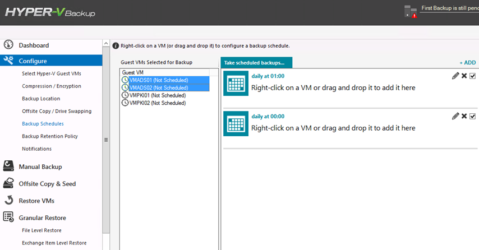Click the Manual Backup drive icon

[8, 166]
